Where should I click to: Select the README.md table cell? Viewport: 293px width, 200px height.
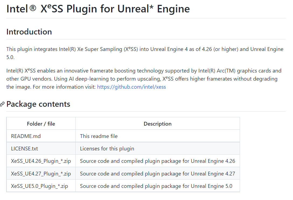click(x=26, y=136)
